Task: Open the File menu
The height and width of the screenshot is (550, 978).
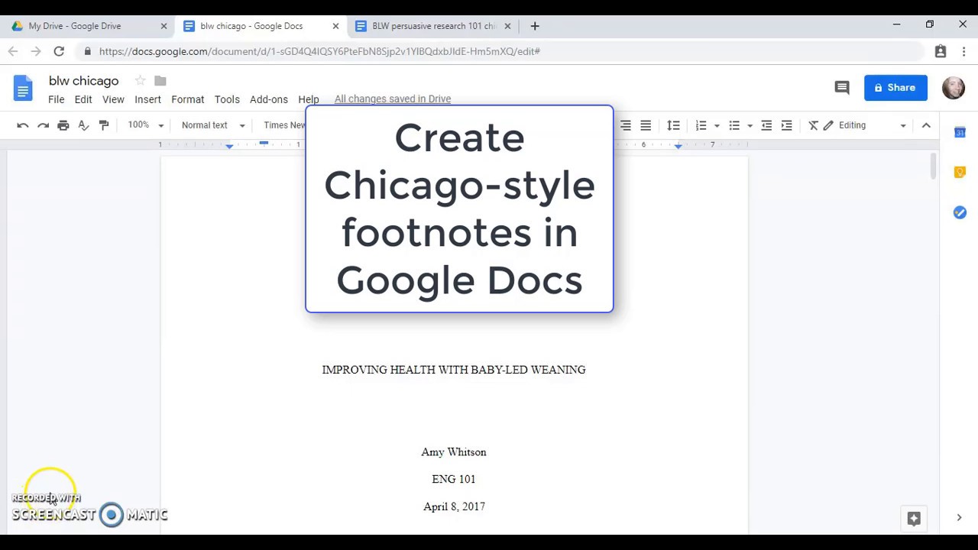Action: [57, 99]
